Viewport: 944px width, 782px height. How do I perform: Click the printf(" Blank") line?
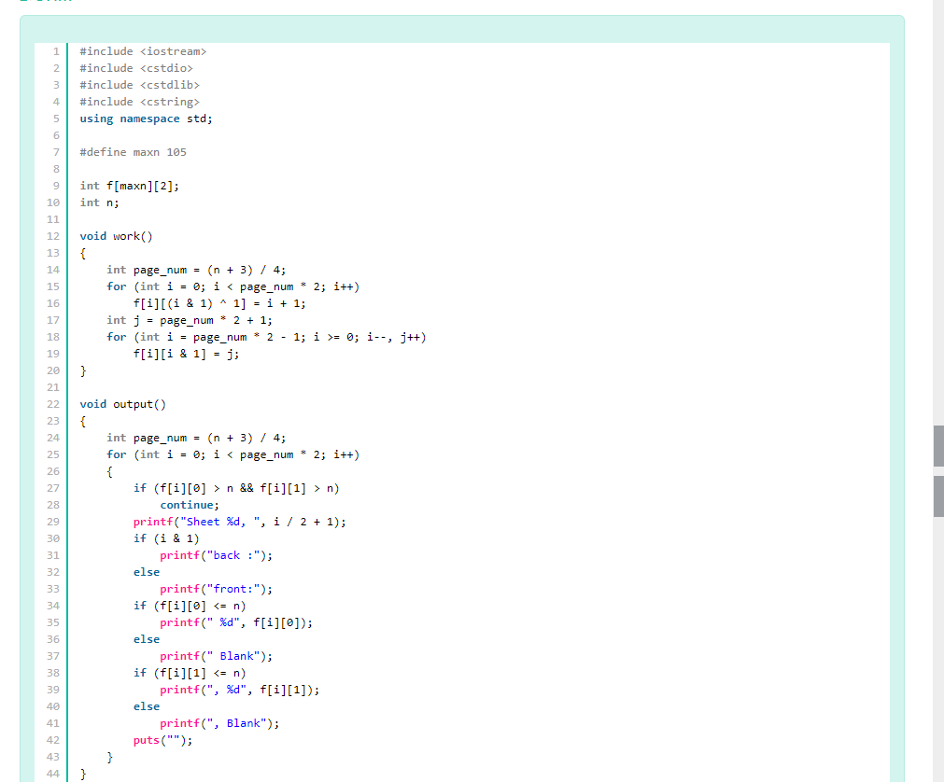point(216,656)
